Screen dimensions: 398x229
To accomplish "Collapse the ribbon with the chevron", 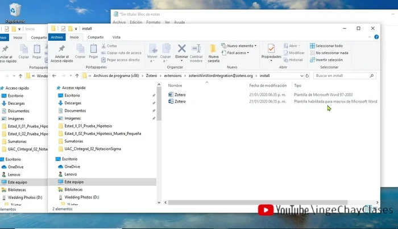I will tap(370, 37).
